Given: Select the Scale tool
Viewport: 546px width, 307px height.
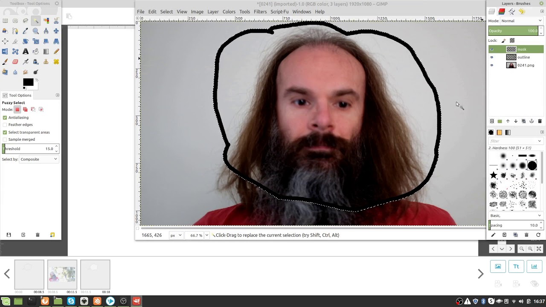Looking at the screenshot, I should pos(36,41).
